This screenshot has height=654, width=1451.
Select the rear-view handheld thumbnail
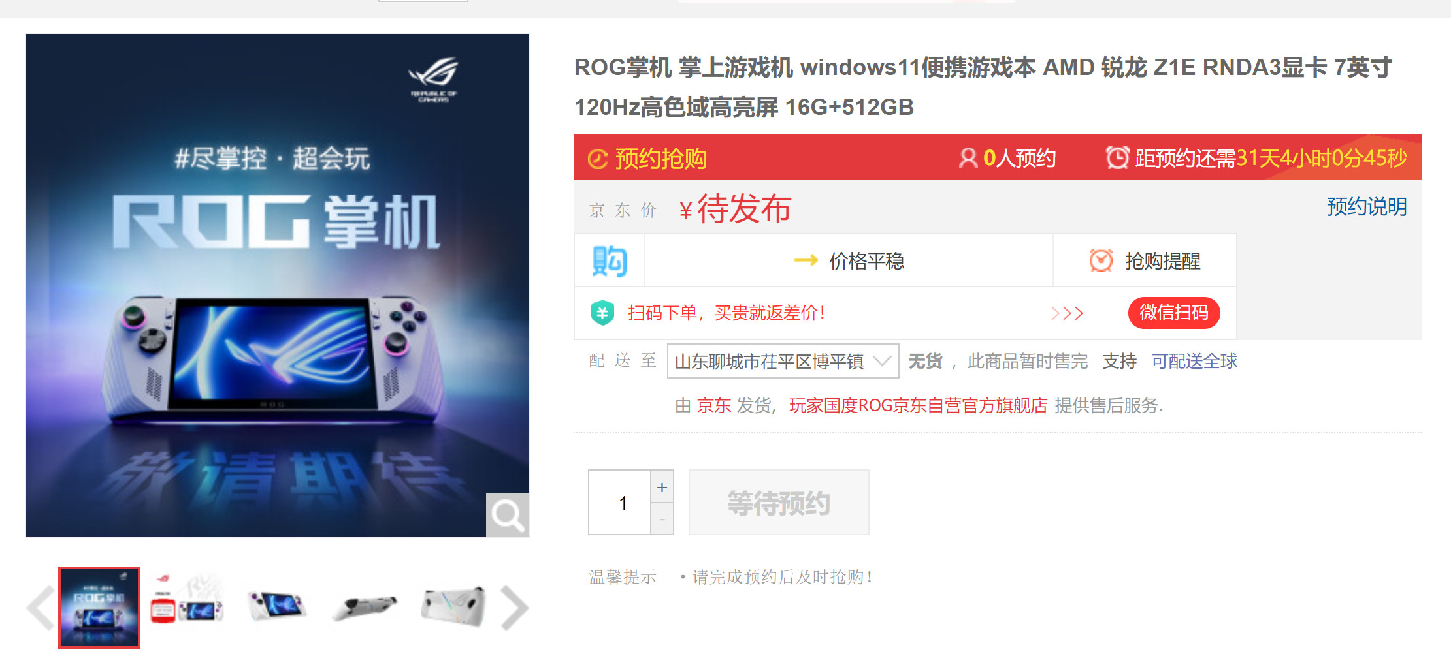pyautogui.click(x=453, y=607)
